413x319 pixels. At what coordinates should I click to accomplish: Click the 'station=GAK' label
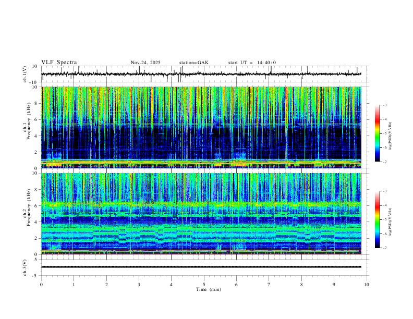tap(193, 63)
